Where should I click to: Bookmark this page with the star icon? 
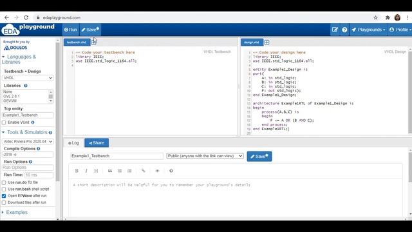coord(375,17)
